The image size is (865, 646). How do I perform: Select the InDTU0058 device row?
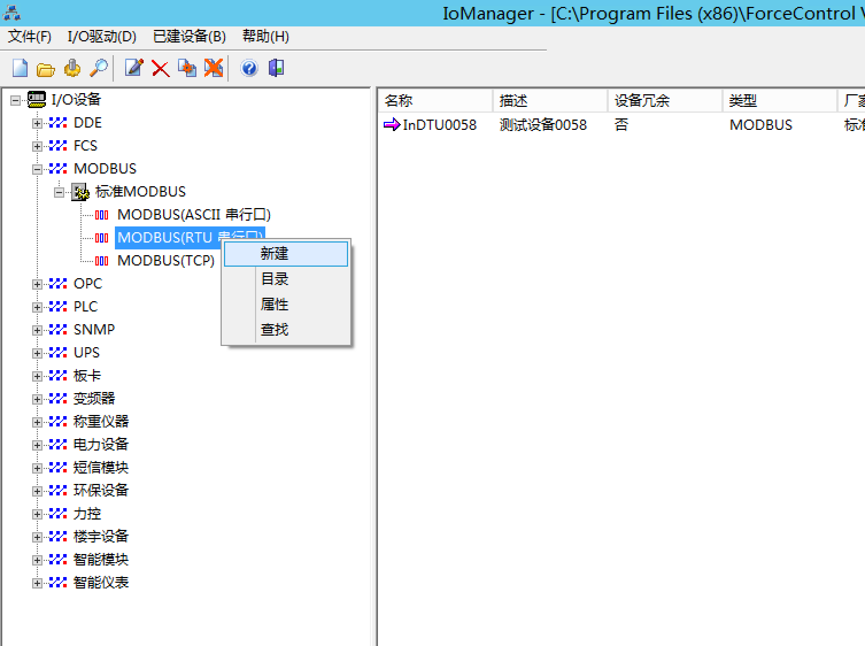coord(439,125)
